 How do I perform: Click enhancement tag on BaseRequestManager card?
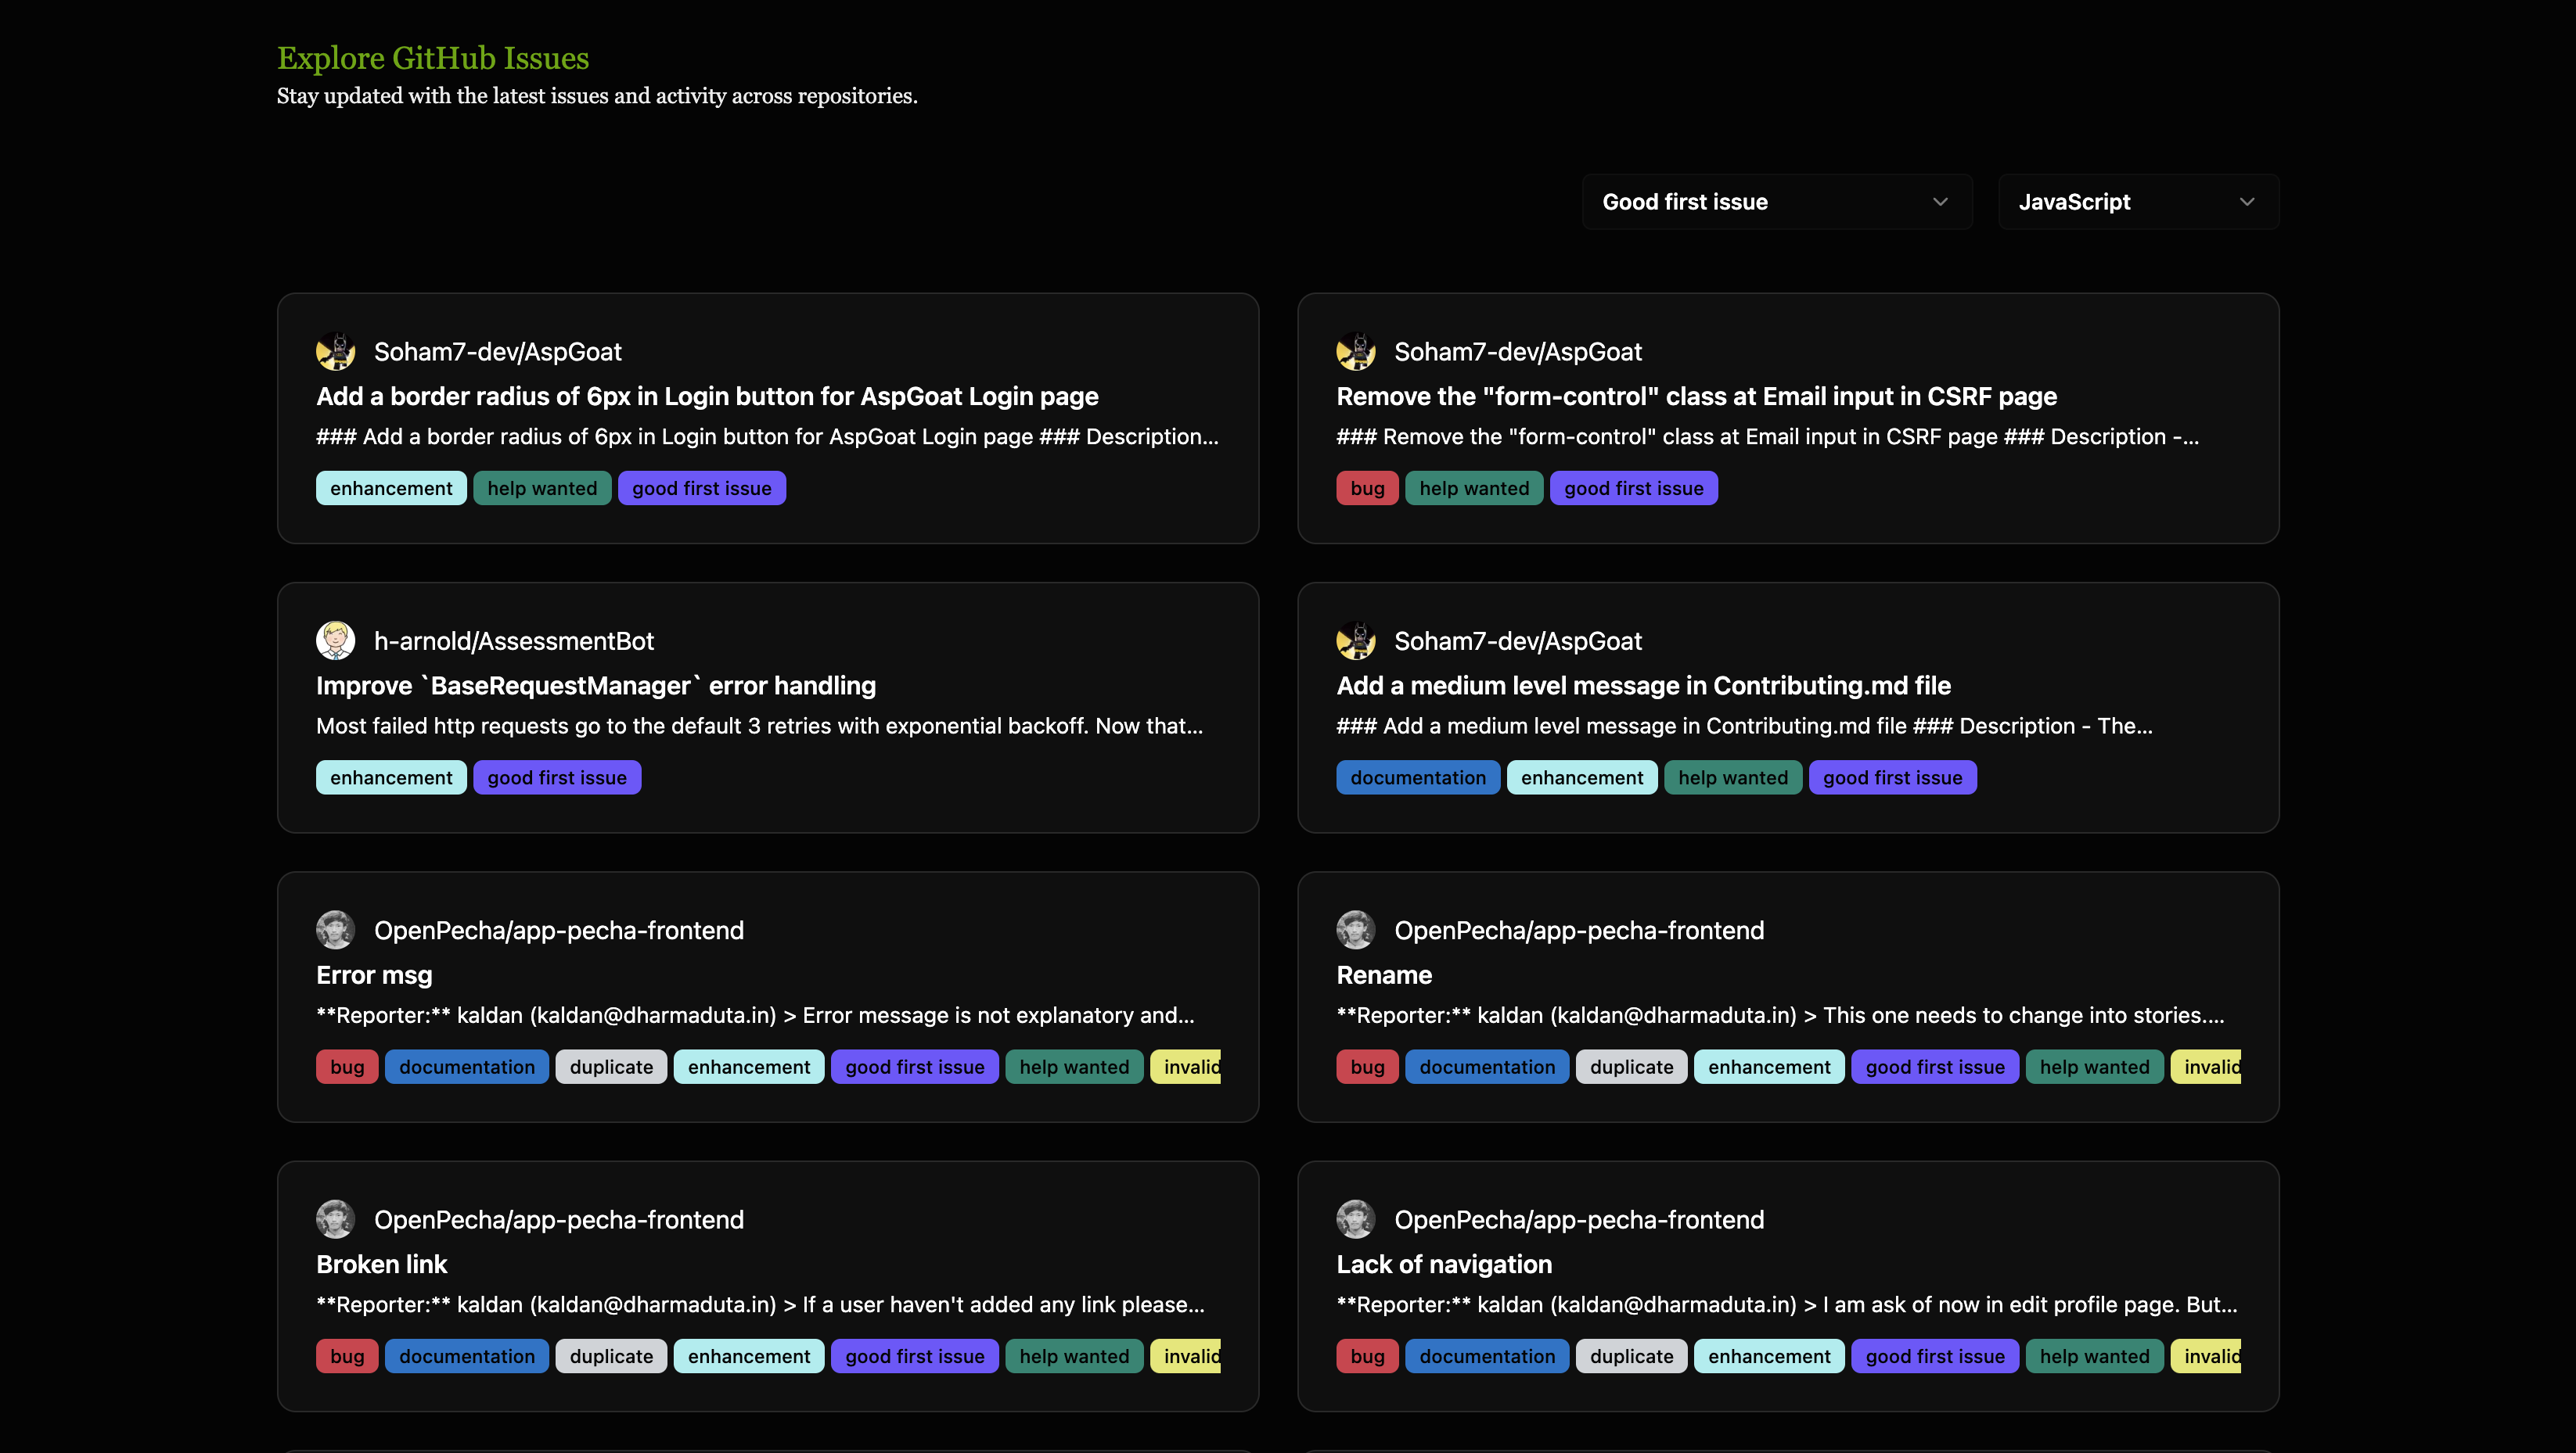point(391,777)
